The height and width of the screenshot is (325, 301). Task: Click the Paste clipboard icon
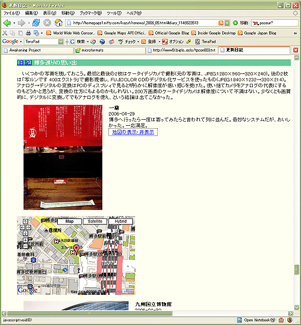coord(20,33)
